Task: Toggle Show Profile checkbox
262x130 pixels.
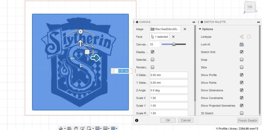Action: [242, 75]
